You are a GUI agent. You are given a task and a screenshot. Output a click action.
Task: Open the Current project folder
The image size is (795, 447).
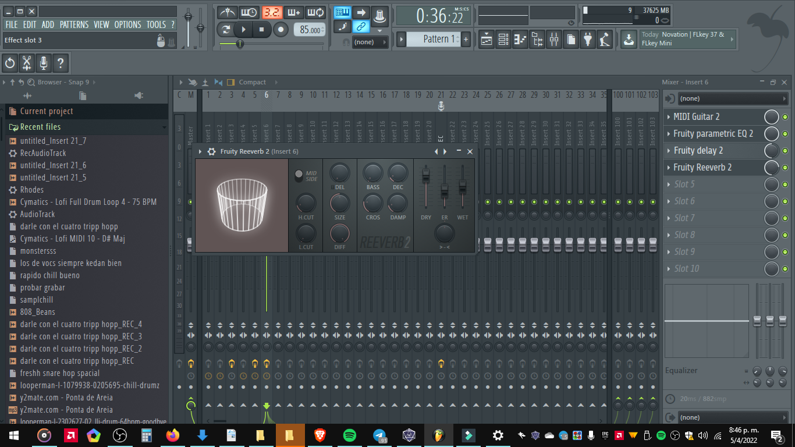47,111
